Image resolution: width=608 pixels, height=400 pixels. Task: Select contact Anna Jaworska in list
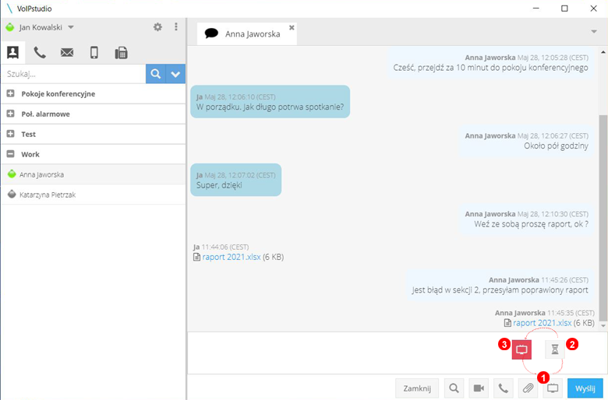point(94,174)
